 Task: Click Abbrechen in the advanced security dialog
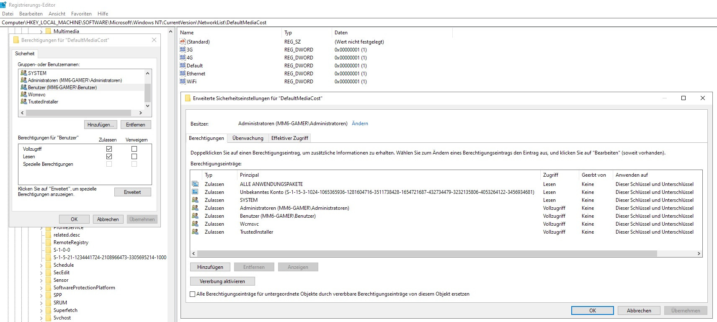[x=639, y=311]
